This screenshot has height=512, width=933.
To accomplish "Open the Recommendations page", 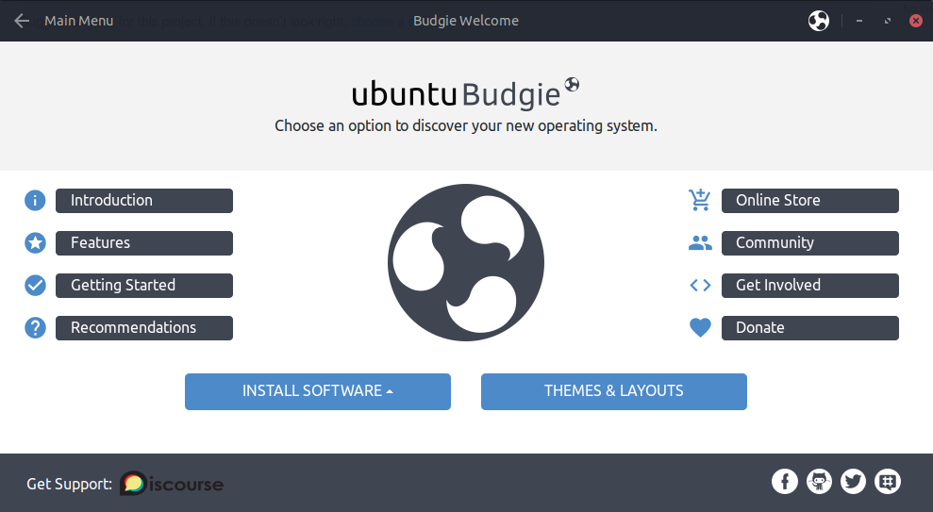I will click(144, 327).
